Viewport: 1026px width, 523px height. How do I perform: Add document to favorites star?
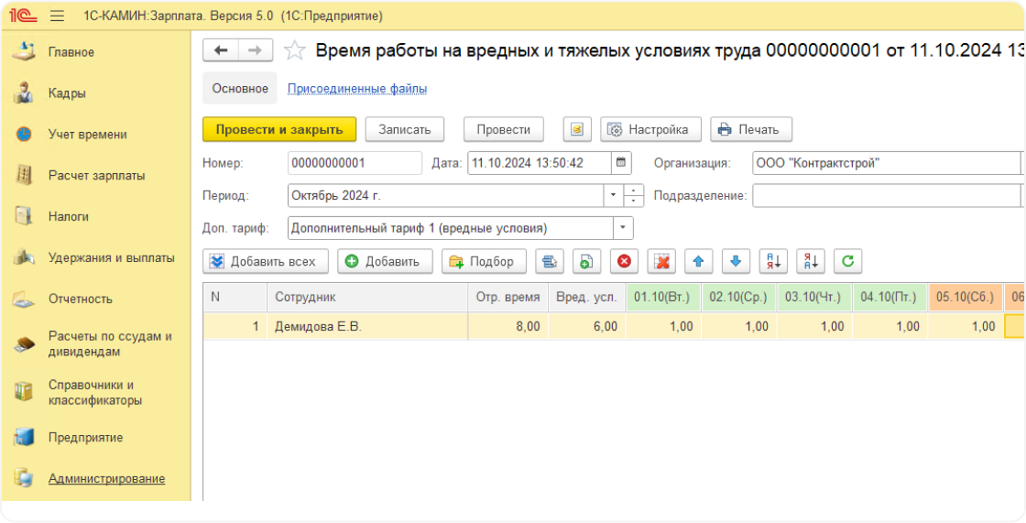(295, 50)
